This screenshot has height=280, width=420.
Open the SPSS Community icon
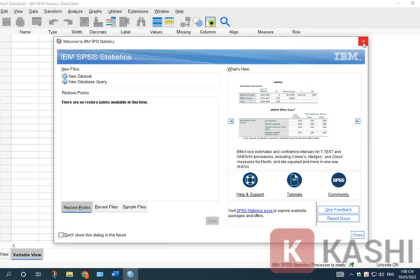coord(338,180)
